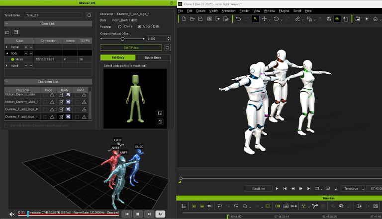Image resolution: width=382 pixels, height=219 pixels.
Task: Click the load gear list folder icon
Action: [x=7, y=32]
